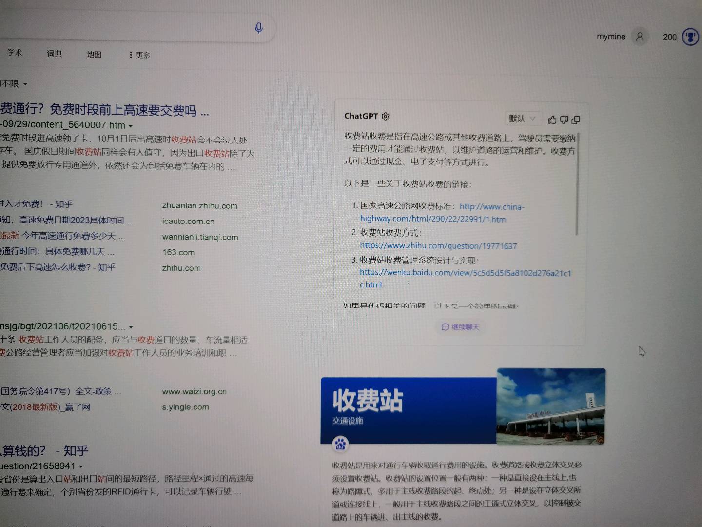
Task: Click the microphone voice search icon
Action: coord(259,28)
